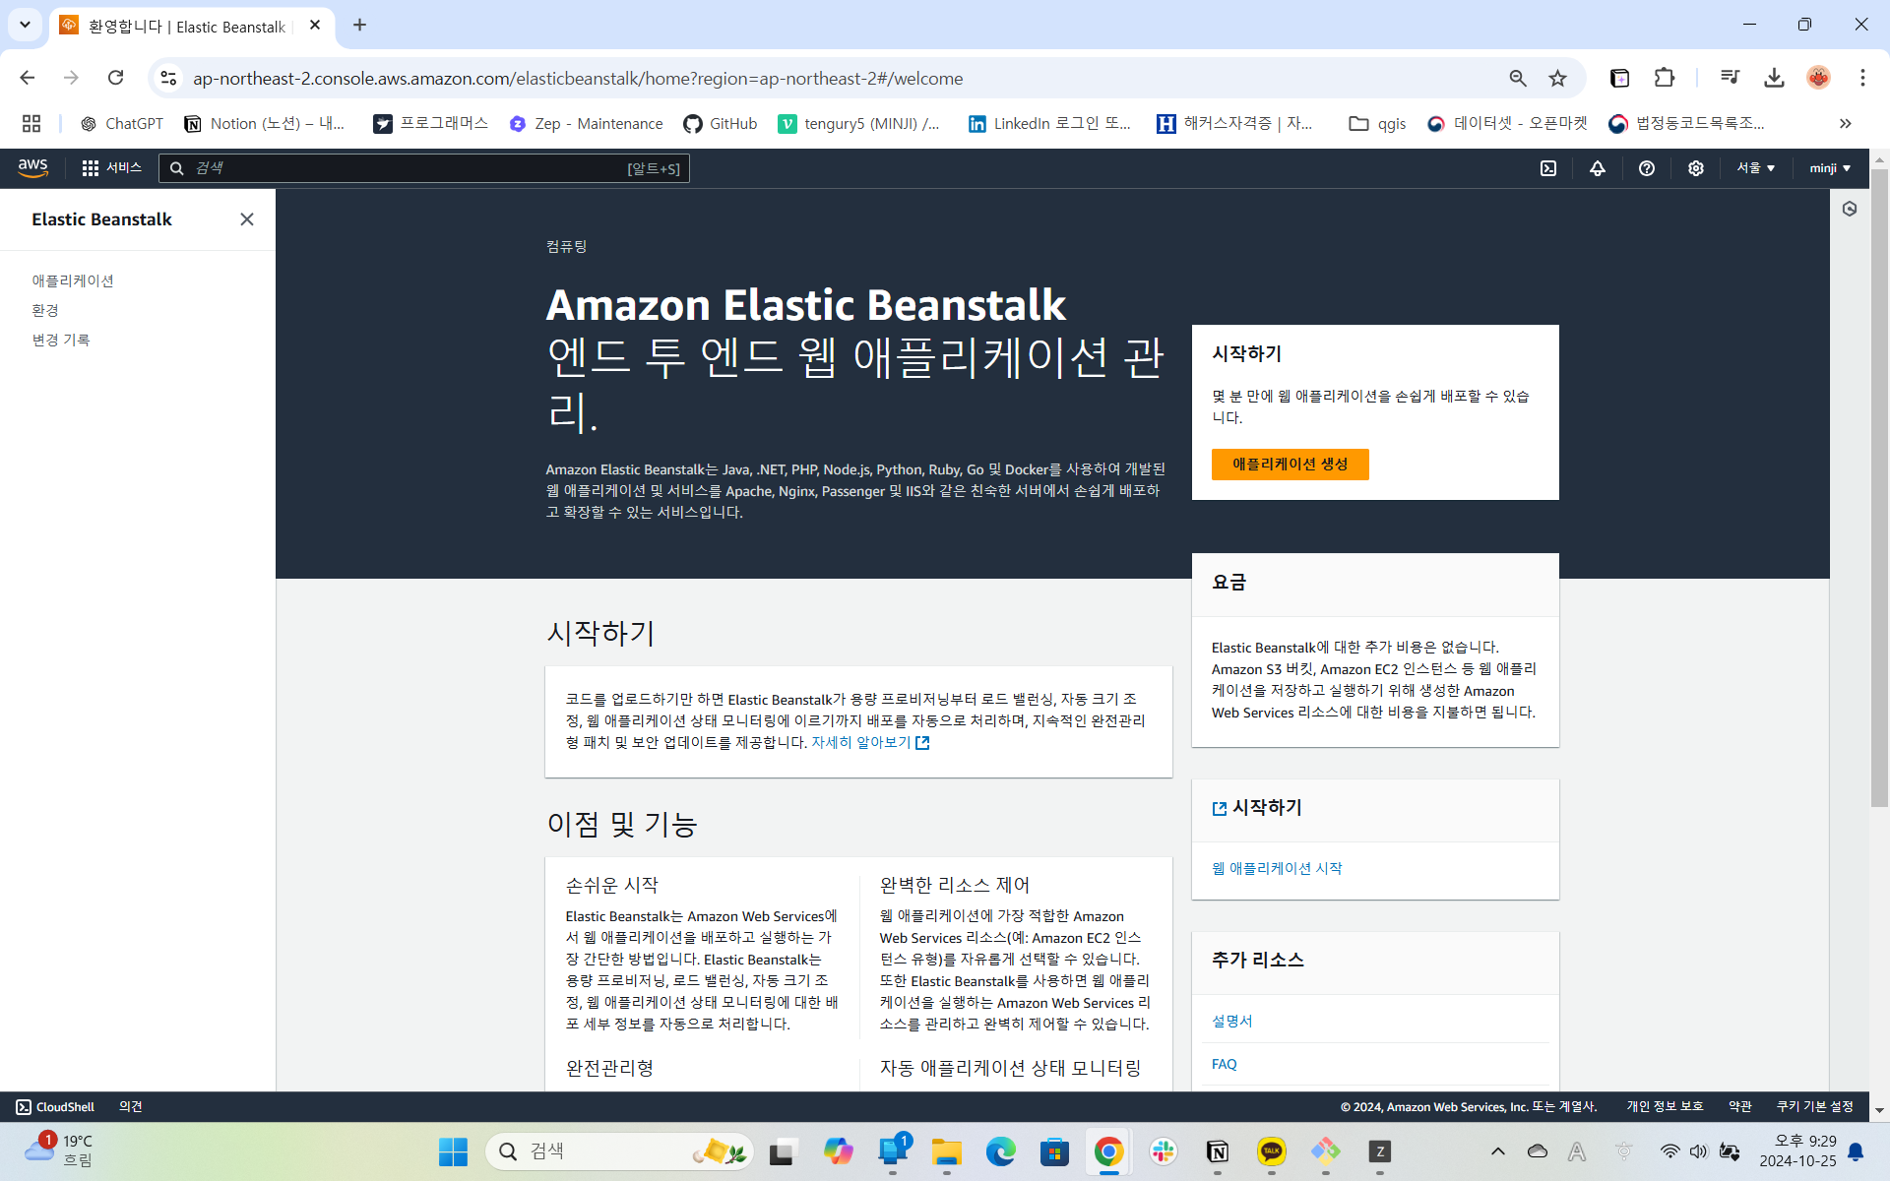Open the 해커스자격증 bookmark
1890x1181 pixels.
(x=1234, y=123)
